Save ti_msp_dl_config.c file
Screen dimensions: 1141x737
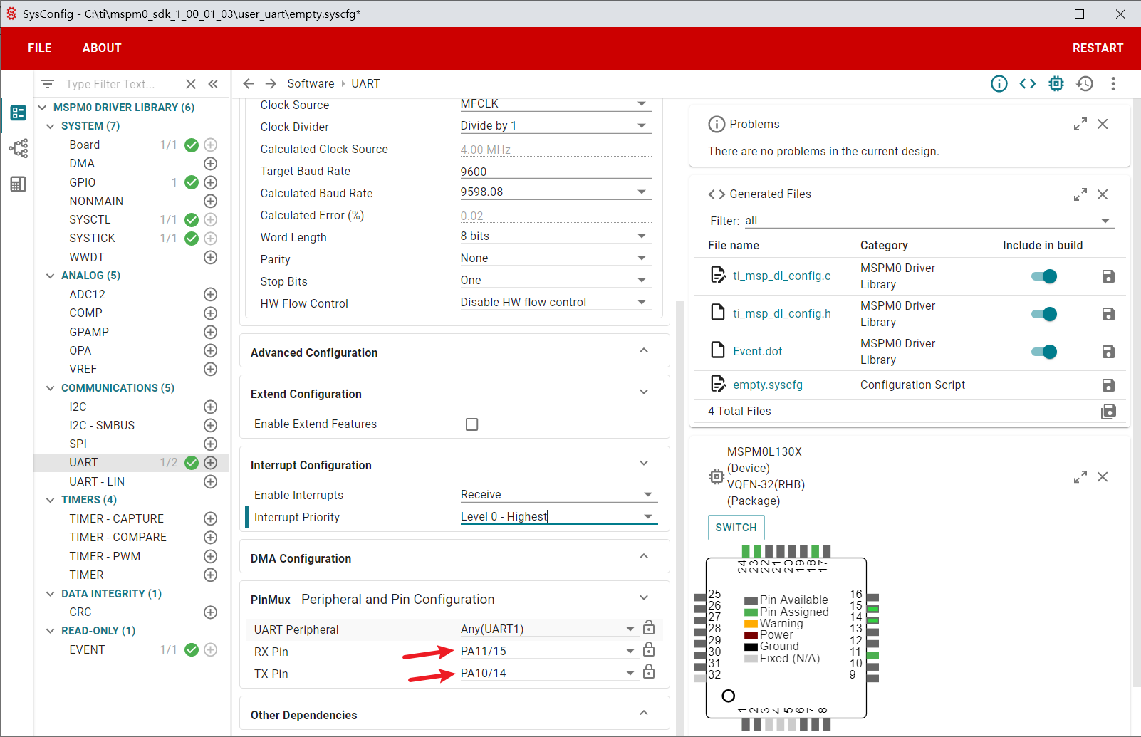(1108, 276)
